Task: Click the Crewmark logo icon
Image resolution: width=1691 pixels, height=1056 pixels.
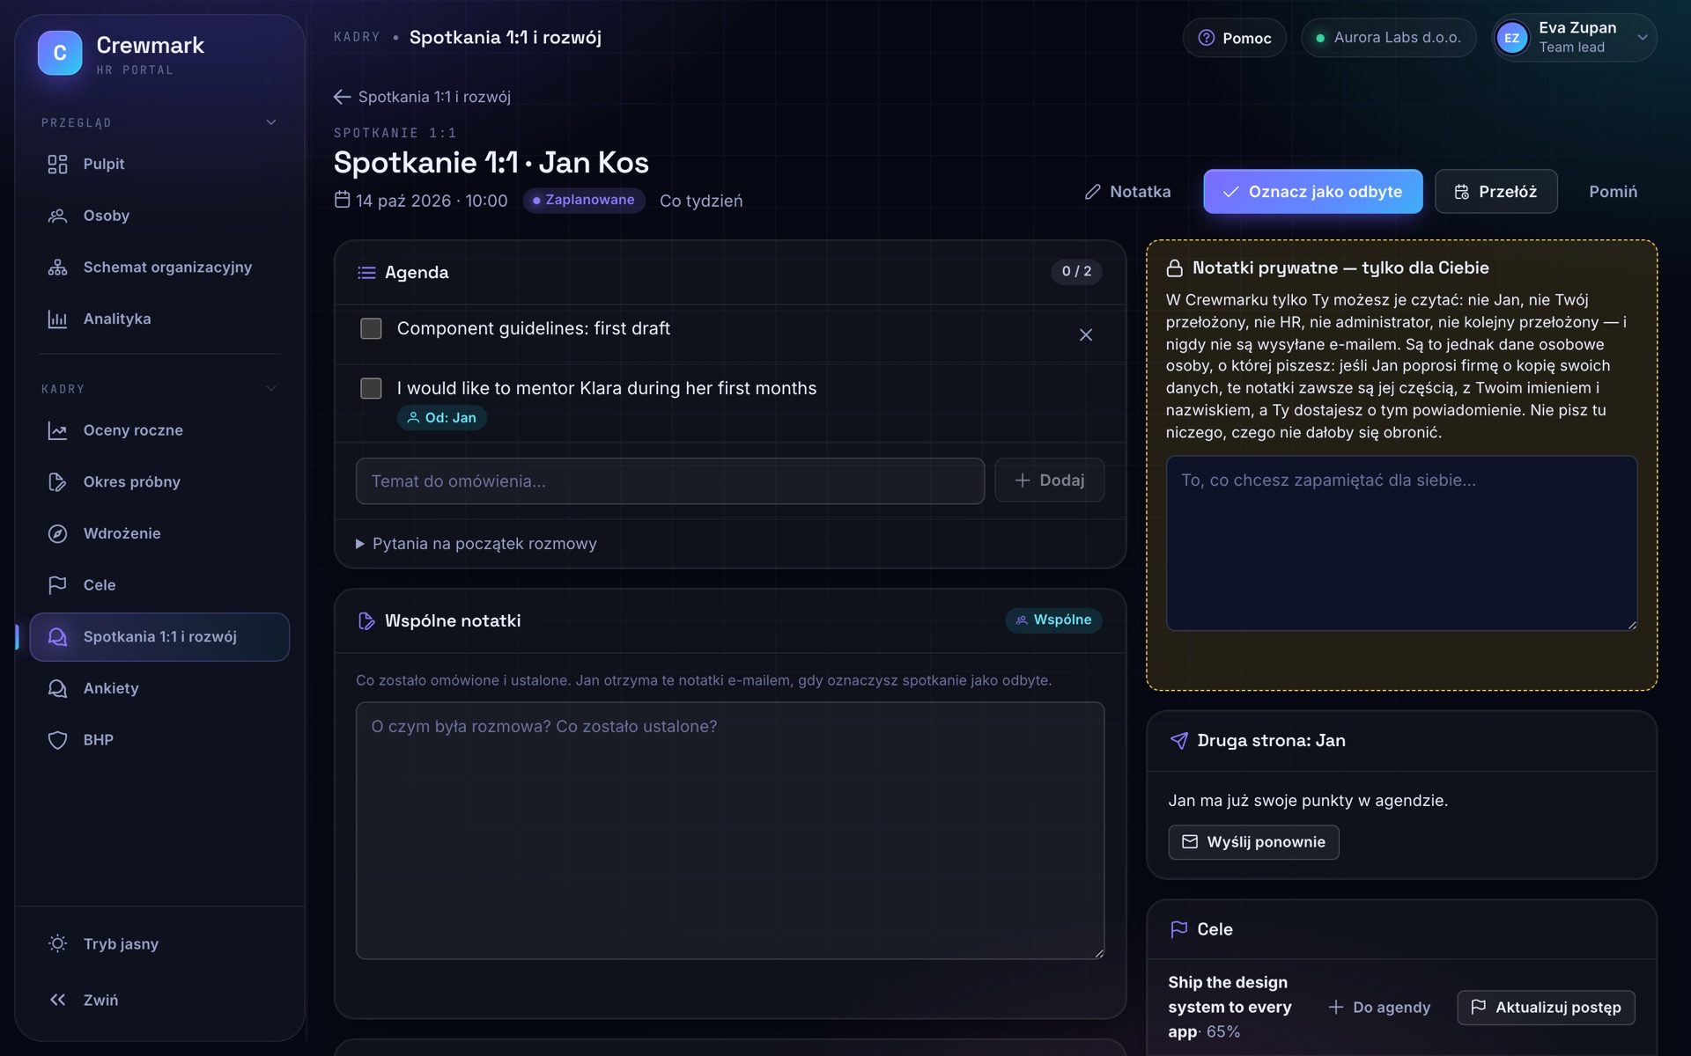Action: point(60,53)
